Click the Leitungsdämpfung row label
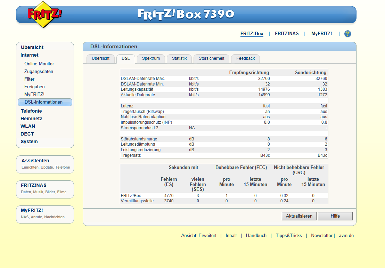This screenshot has height=268, width=385. point(138,145)
